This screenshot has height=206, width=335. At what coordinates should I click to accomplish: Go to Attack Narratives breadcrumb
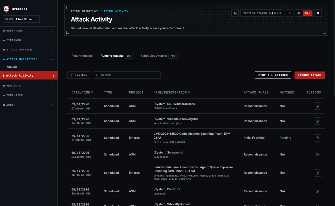(x=84, y=11)
